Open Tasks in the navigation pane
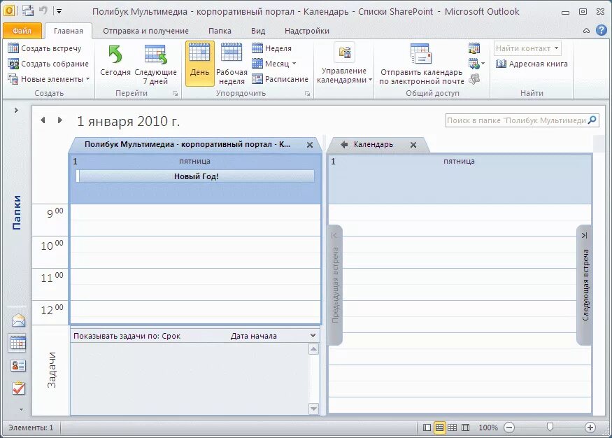The image size is (612, 438). (18, 388)
